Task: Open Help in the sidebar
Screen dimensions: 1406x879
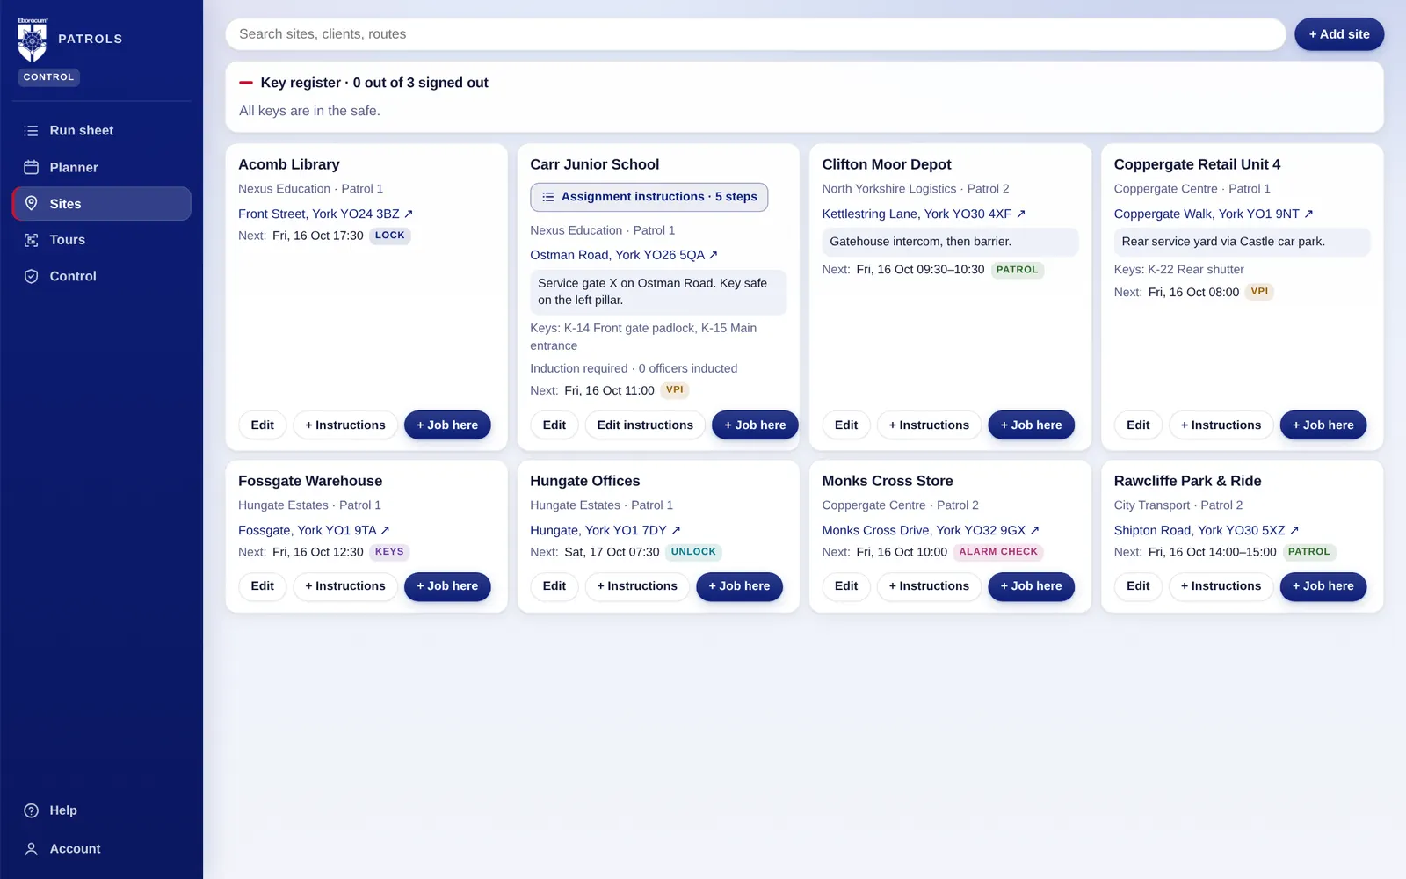Action: coord(102,810)
